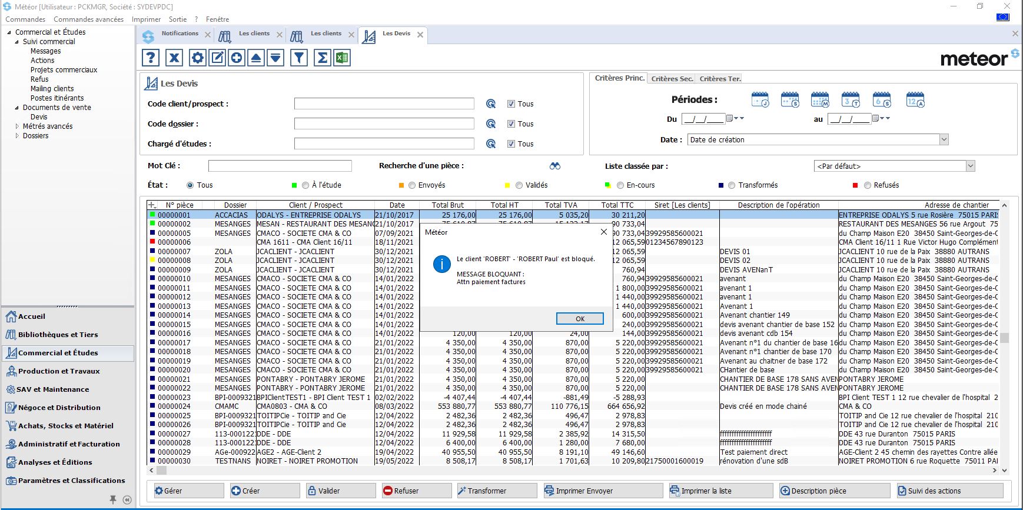Select the Transformés radio button

[x=732, y=185]
